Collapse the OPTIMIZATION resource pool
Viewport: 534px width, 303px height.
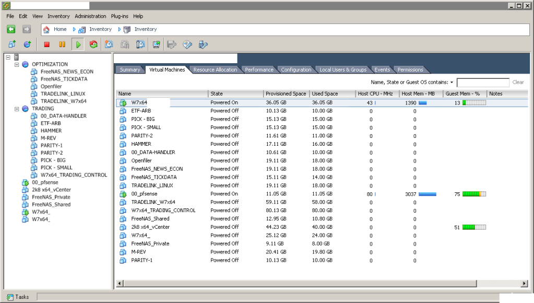[x=17, y=64]
